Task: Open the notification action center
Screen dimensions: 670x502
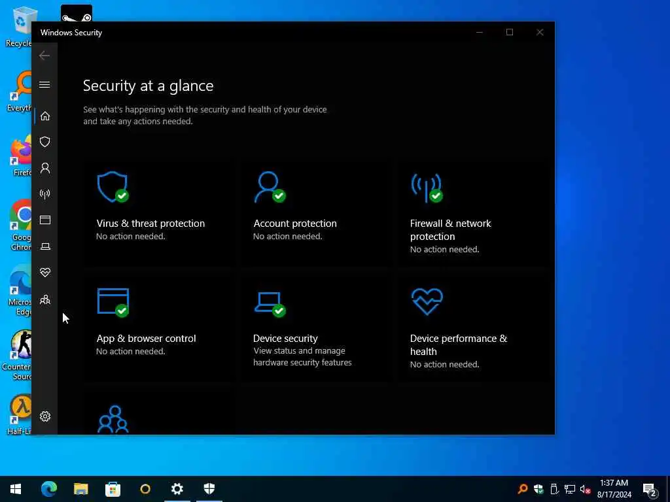Action: pos(650,489)
